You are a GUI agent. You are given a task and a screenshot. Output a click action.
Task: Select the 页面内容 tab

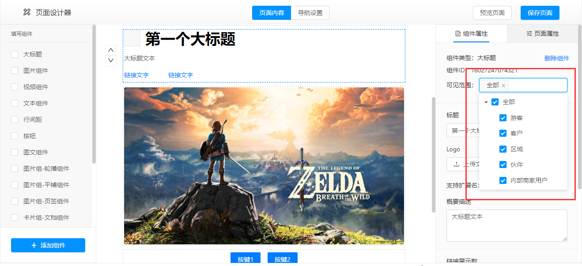(x=272, y=13)
